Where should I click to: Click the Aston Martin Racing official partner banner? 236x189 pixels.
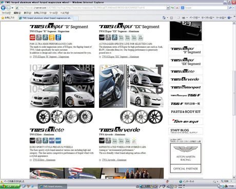(x=186, y=158)
